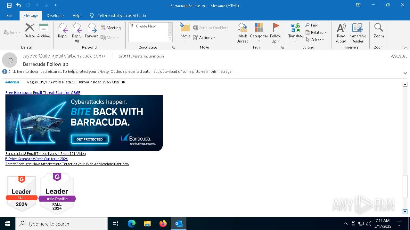Click the JQ sender avatar
This screenshot has height=230, width=410.
(10, 60)
